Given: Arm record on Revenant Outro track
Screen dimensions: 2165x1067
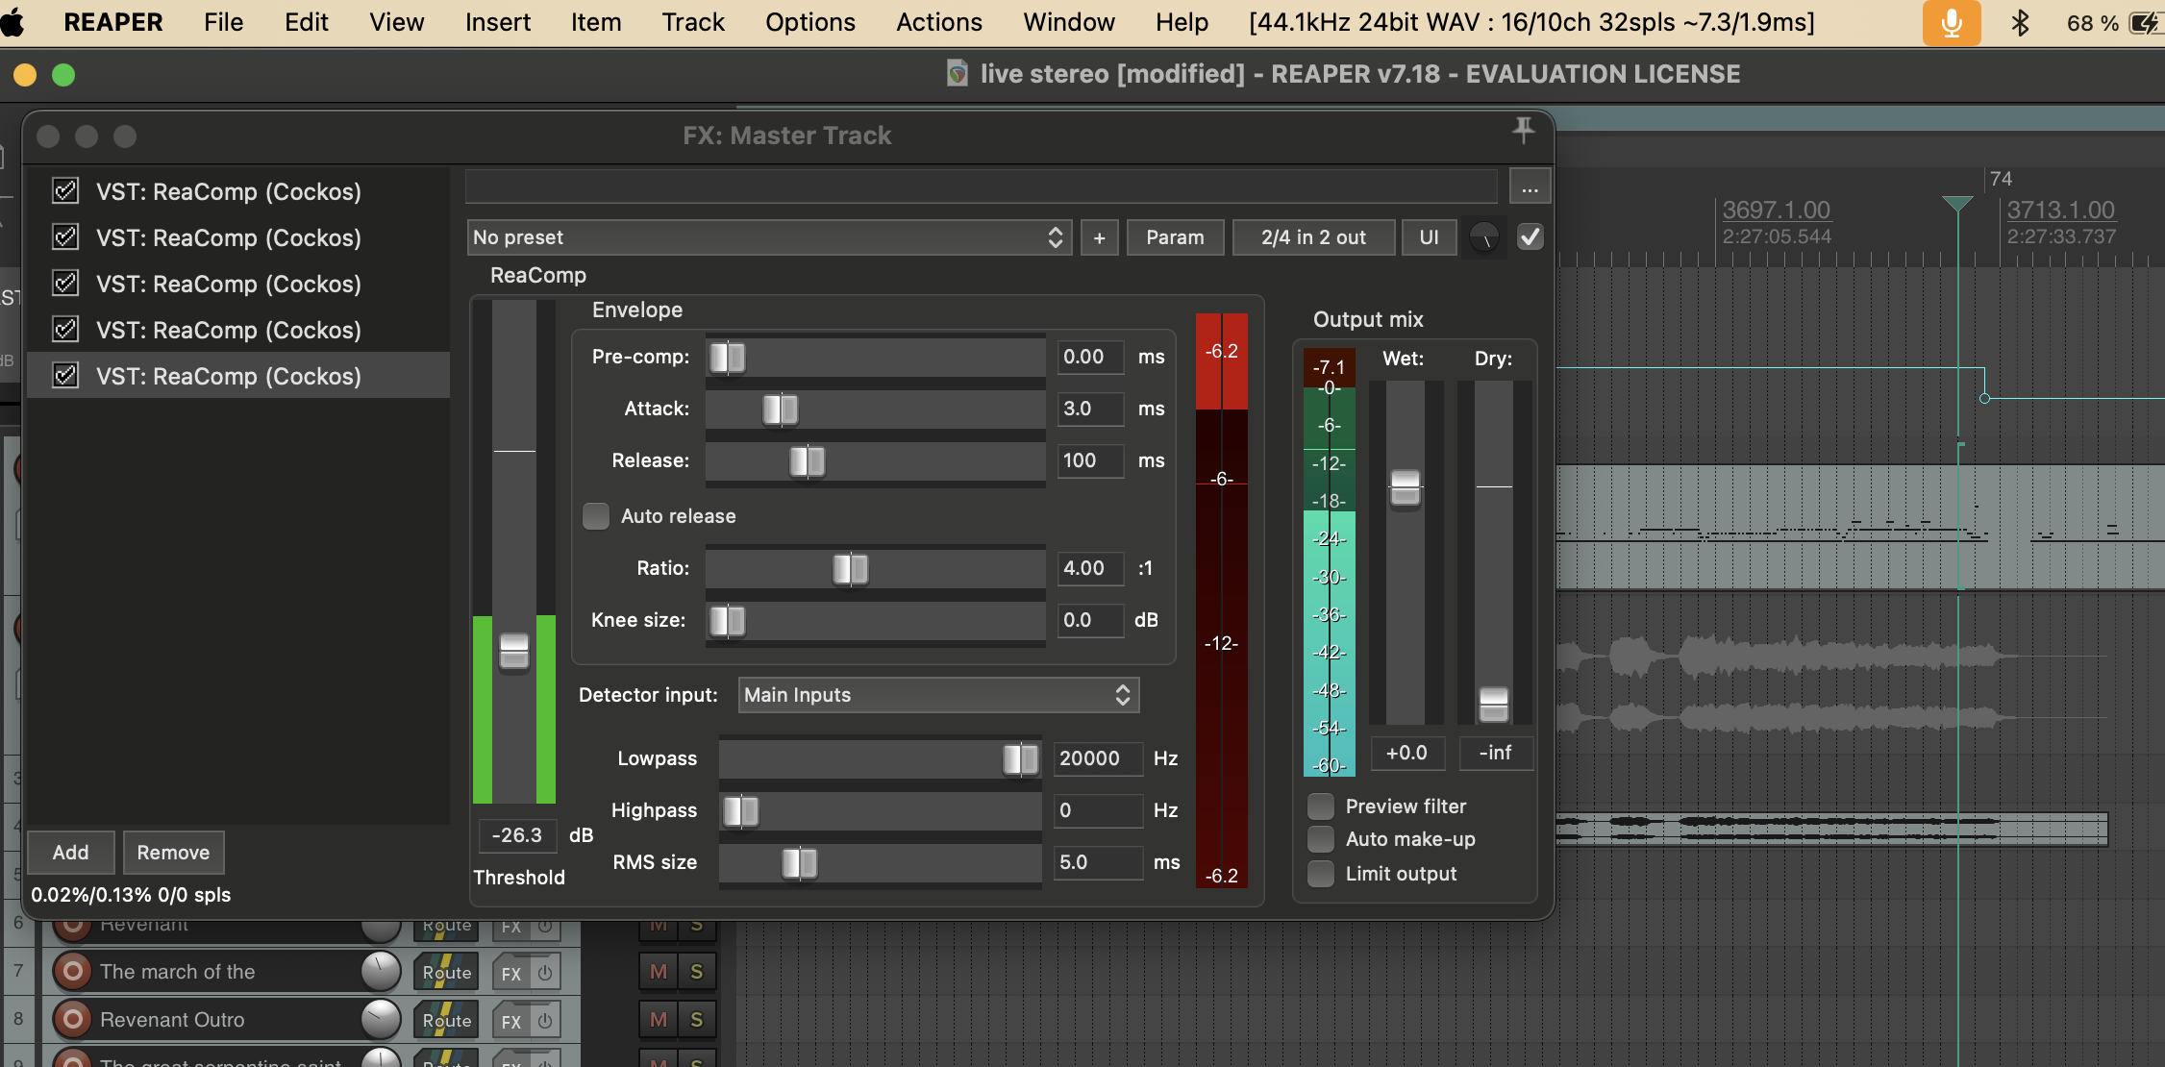Looking at the screenshot, I should pos(72,1019).
